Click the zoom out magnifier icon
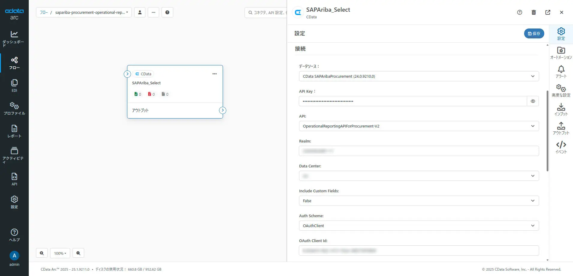Viewport: 573px width, 276px height. [x=78, y=253]
